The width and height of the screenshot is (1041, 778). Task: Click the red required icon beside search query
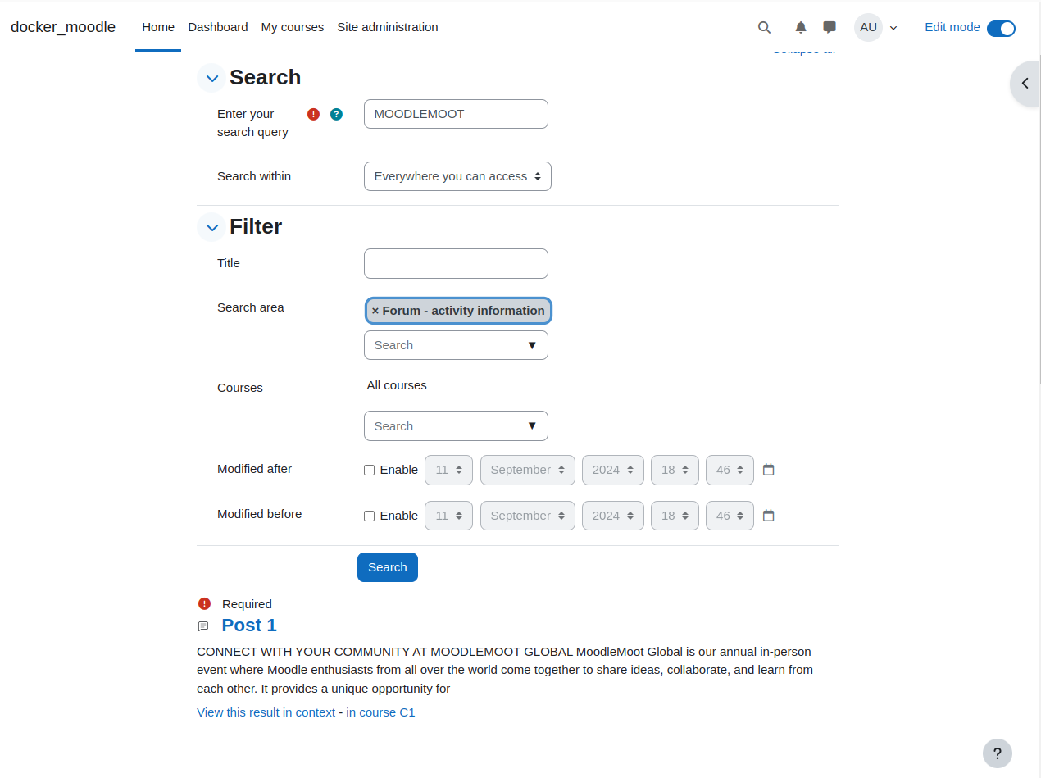(313, 114)
